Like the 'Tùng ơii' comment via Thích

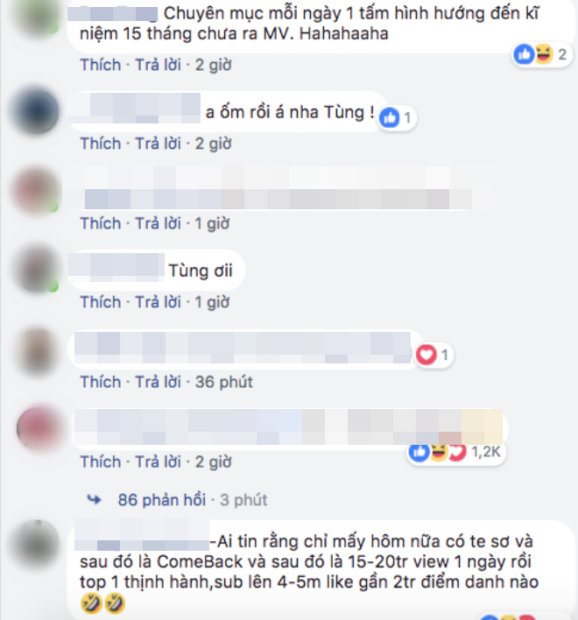(101, 302)
